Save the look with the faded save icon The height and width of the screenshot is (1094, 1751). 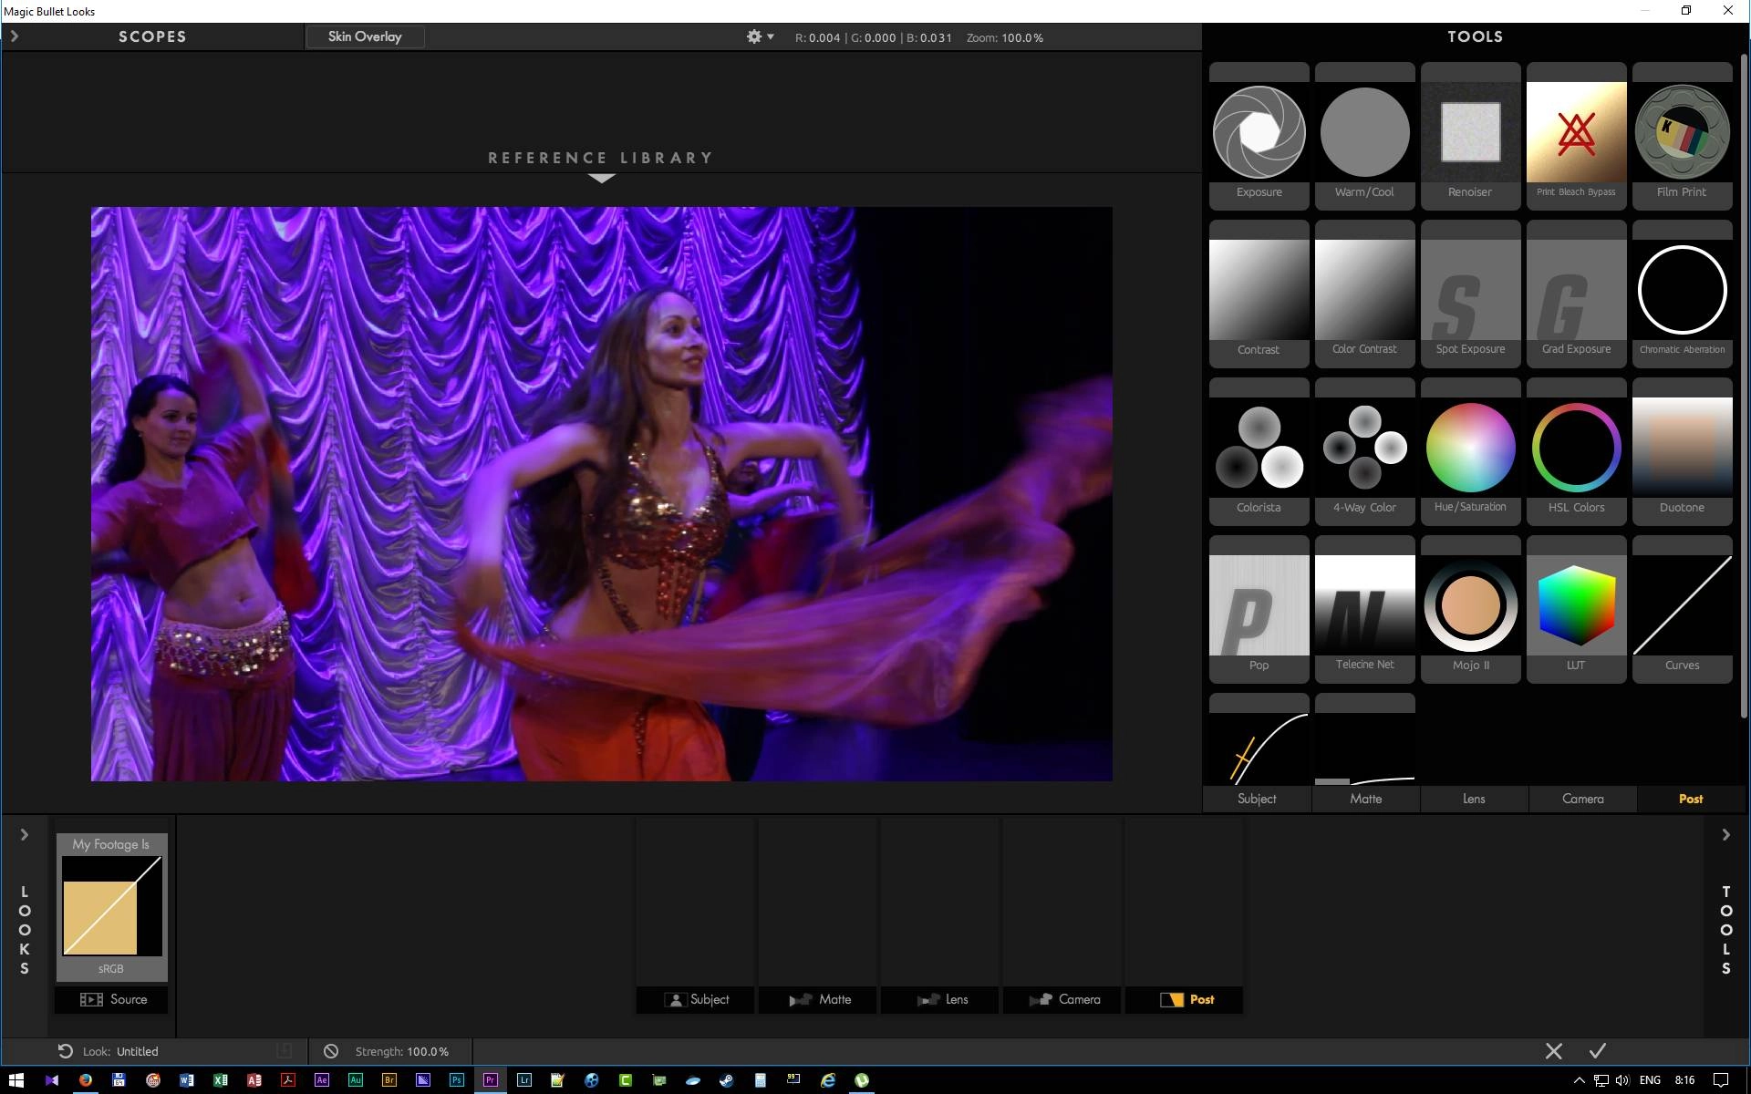(x=284, y=1050)
